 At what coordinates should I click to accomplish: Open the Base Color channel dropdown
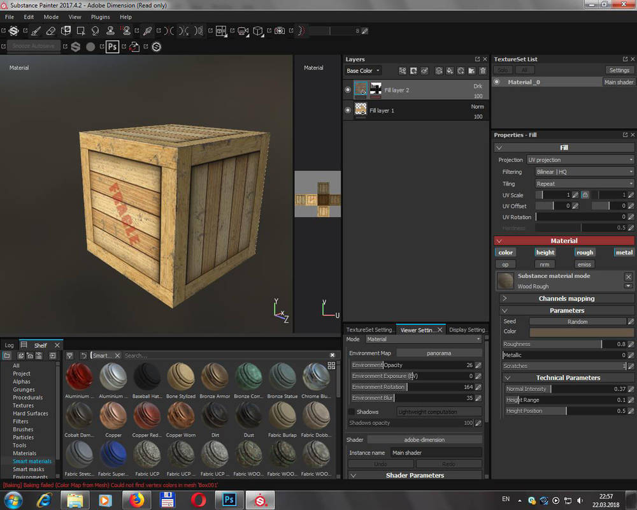[363, 71]
